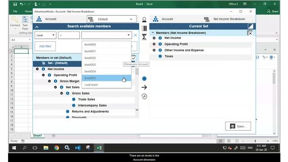The image size is (288, 162).
Task: Click Undo in Excel quick access toolbar
Action: click(x=22, y=4)
